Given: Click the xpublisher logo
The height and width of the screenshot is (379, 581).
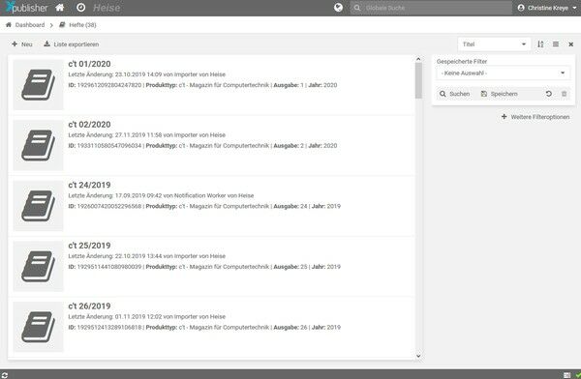Looking at the screenshot, I should pos(27,8).
